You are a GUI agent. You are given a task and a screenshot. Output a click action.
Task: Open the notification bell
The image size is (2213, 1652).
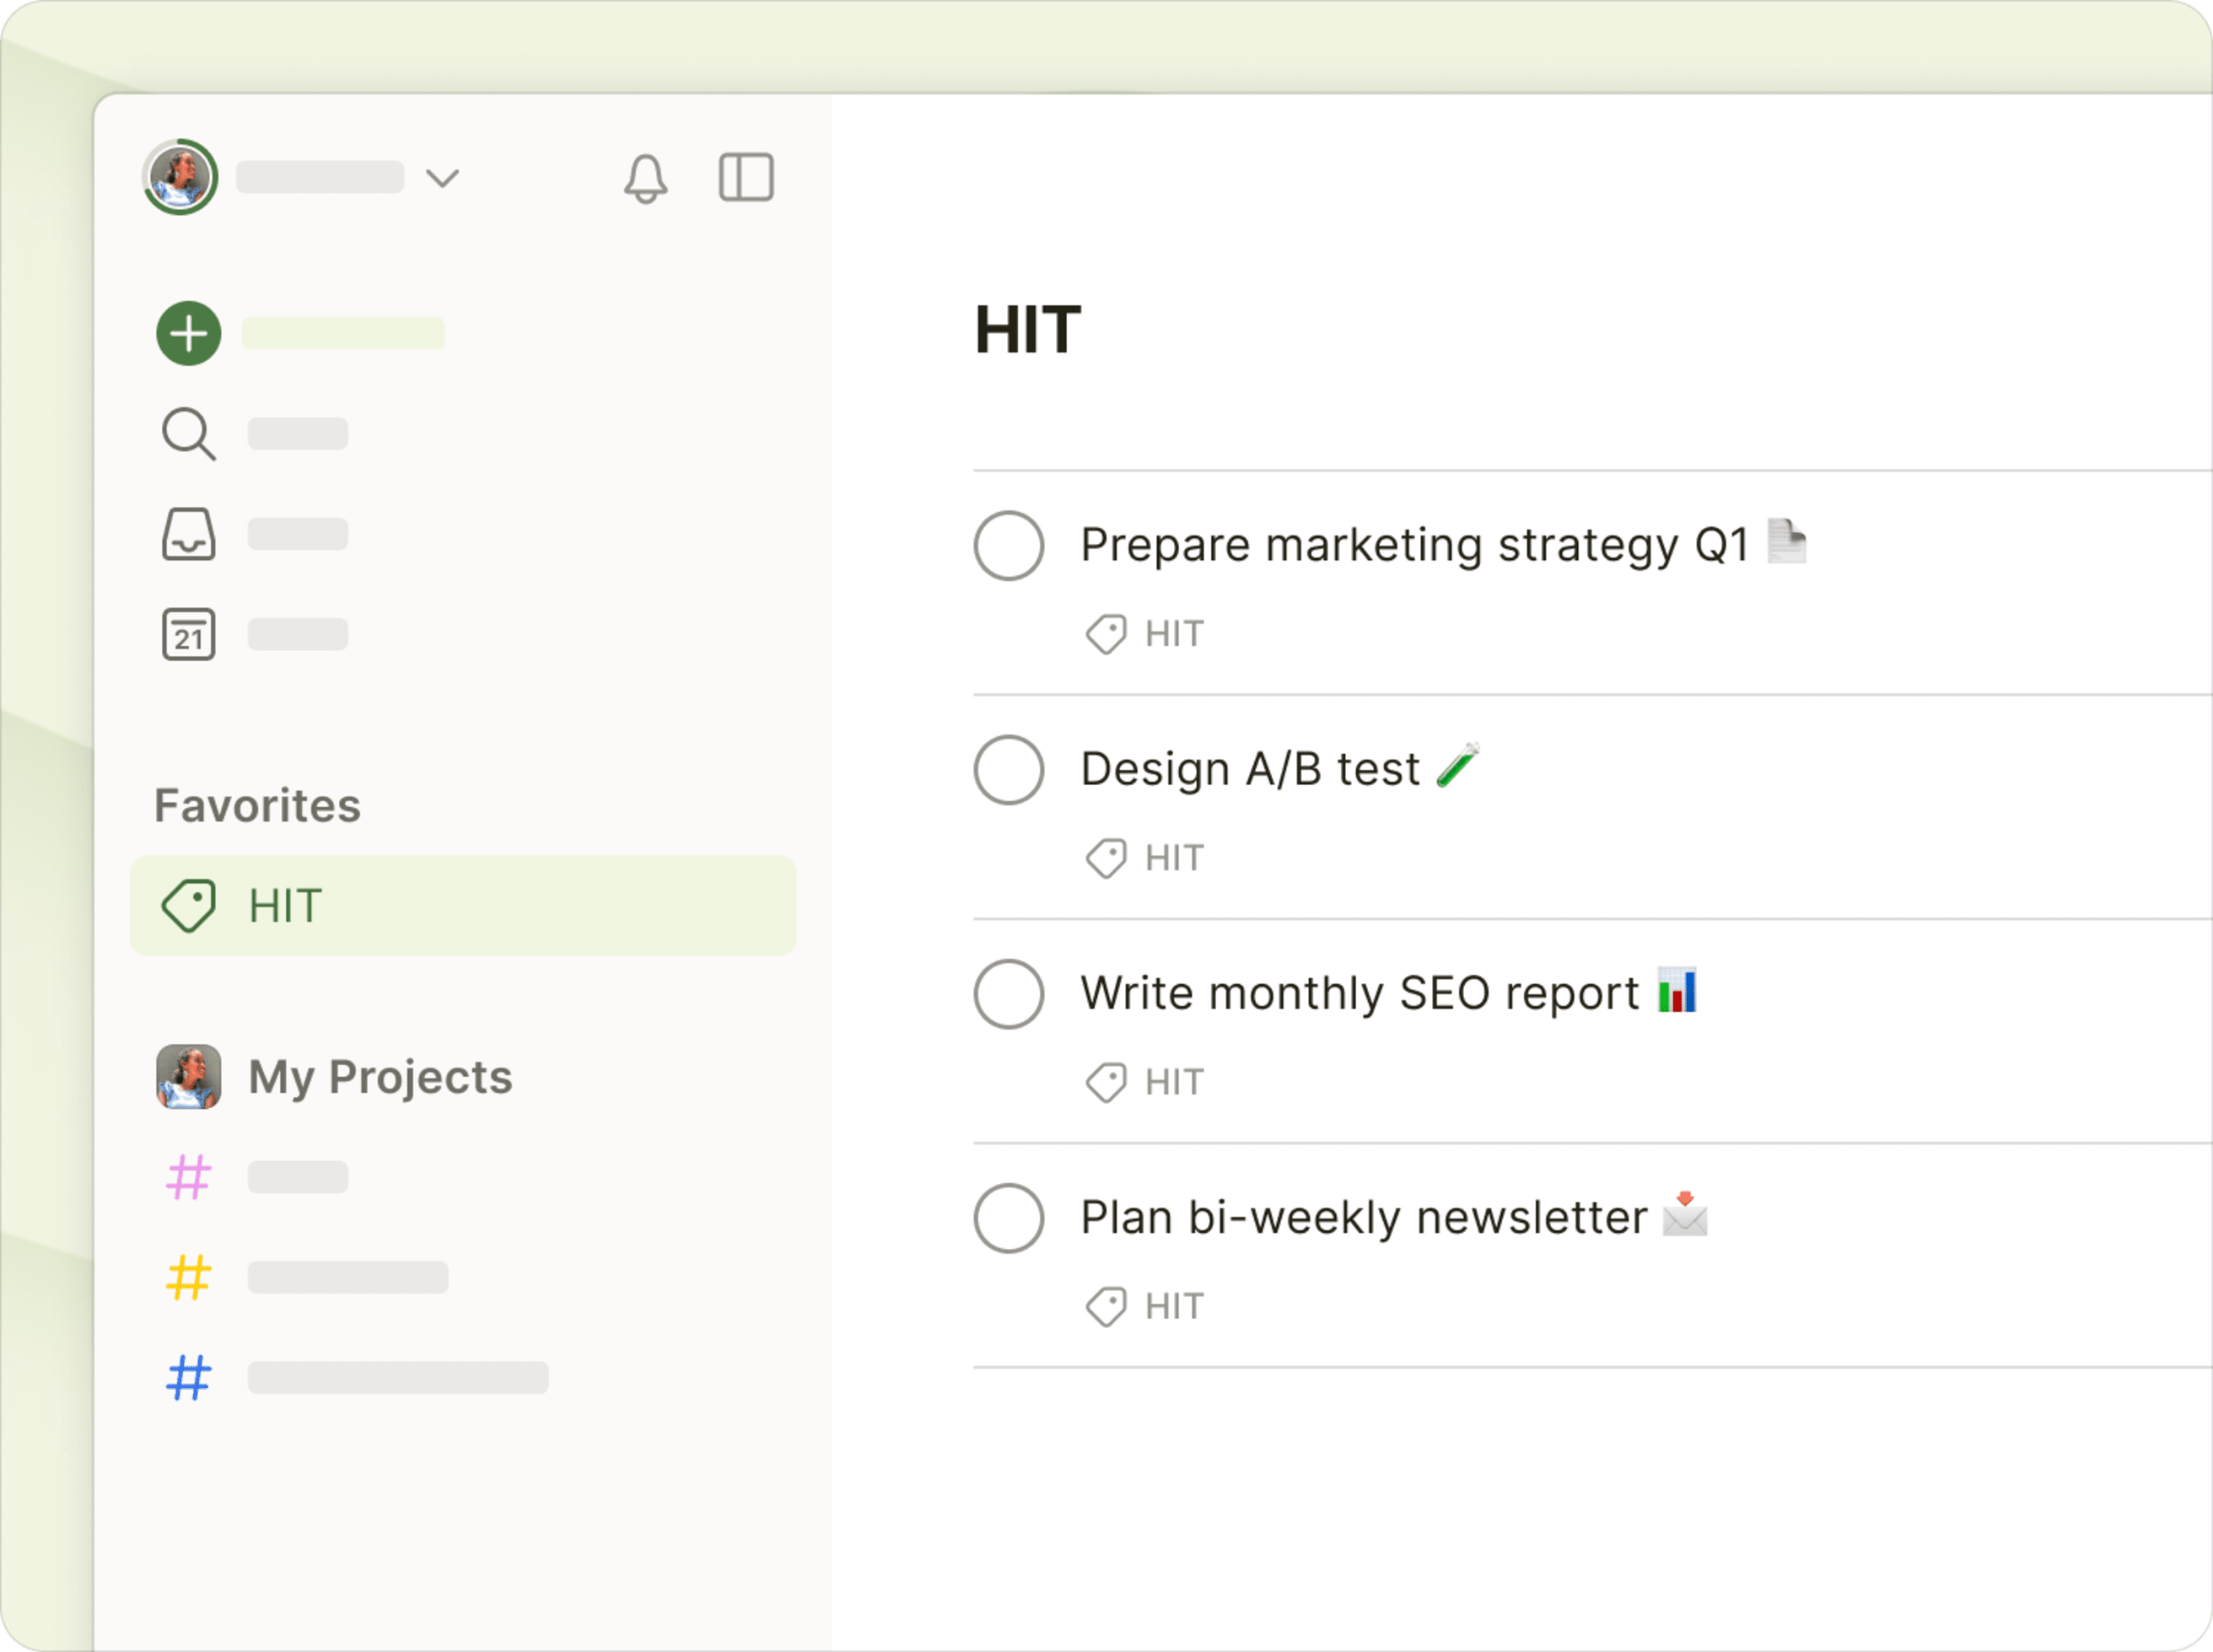click(645, 178)
